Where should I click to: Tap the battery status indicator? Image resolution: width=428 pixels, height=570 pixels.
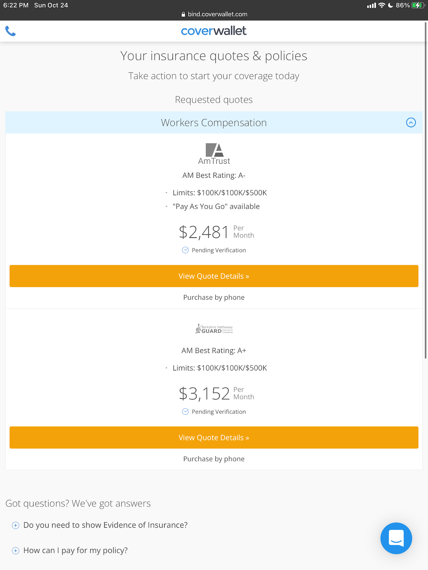coord(417,5)
